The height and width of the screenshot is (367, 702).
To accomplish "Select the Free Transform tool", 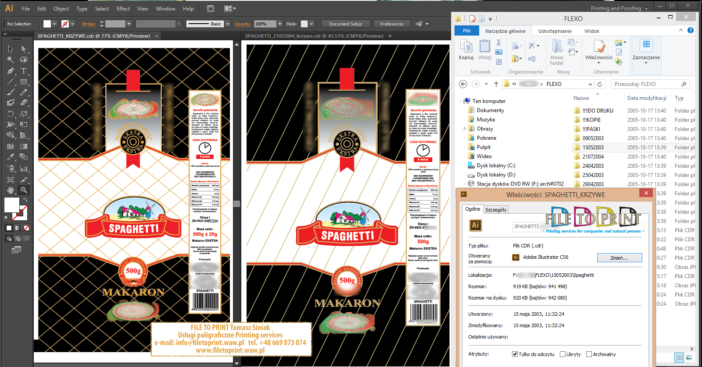I will pos(24,124).
